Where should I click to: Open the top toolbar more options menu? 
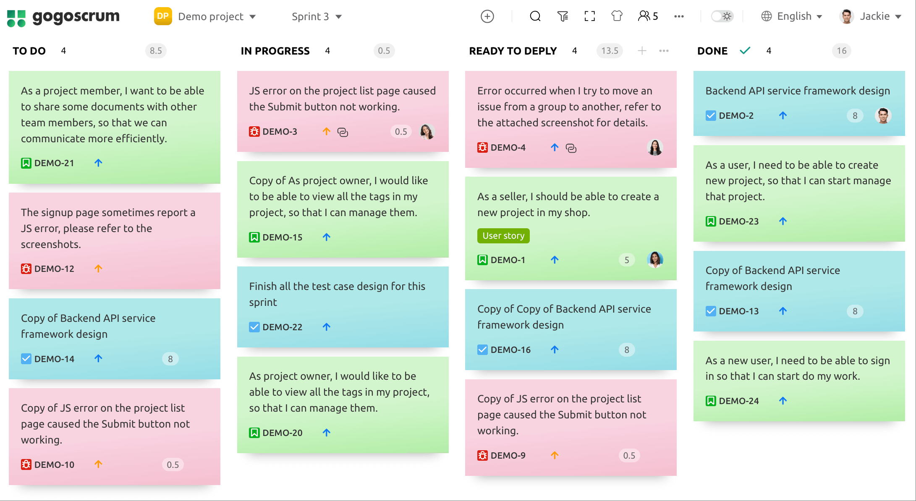click(679, 16)
